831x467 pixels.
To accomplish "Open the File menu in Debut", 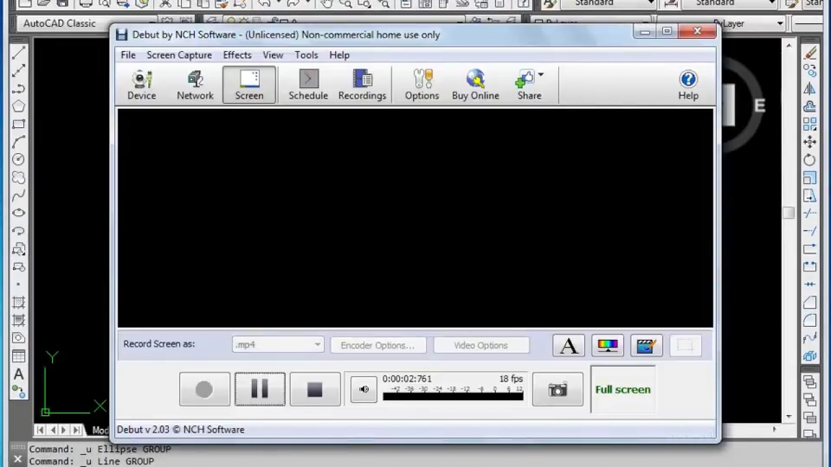I will [x=128, y=55].
